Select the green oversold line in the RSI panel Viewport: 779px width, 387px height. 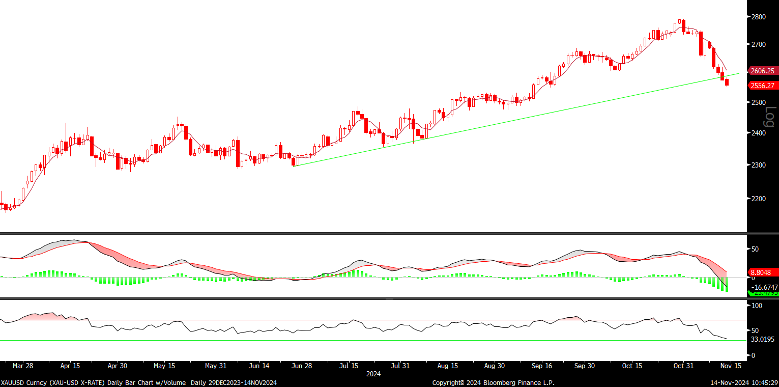click(x=373, y=340)
